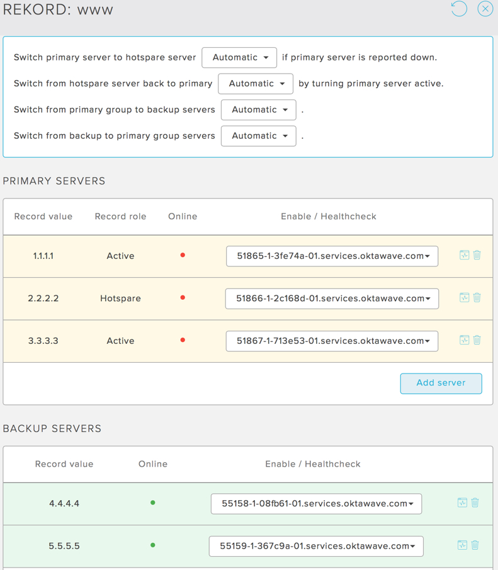The image size is (498, 570).
Task: Click the red online status dot for 1.1.1.1
Action: (183, 255)
